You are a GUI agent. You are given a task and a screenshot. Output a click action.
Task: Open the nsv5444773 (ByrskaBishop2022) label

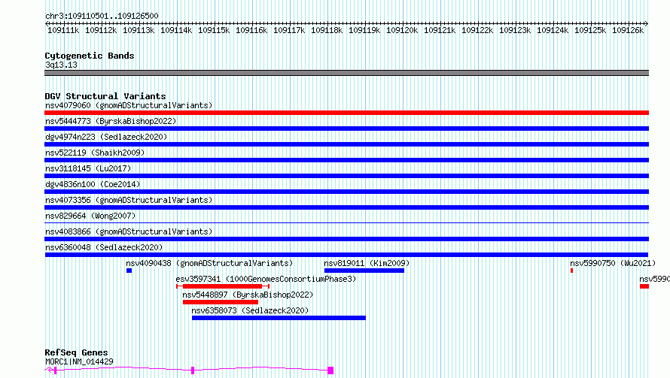(x=111, y=121)
